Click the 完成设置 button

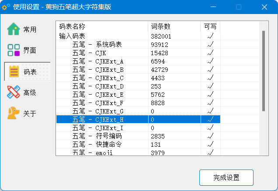click(x=226, y=177)
